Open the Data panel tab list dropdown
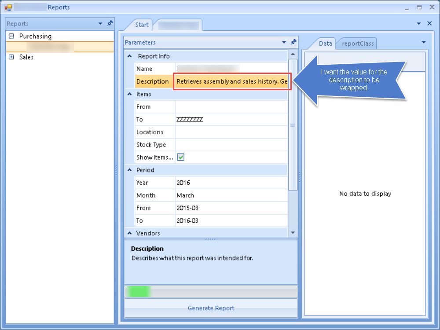The image size is (440, 330). point(424,42)
